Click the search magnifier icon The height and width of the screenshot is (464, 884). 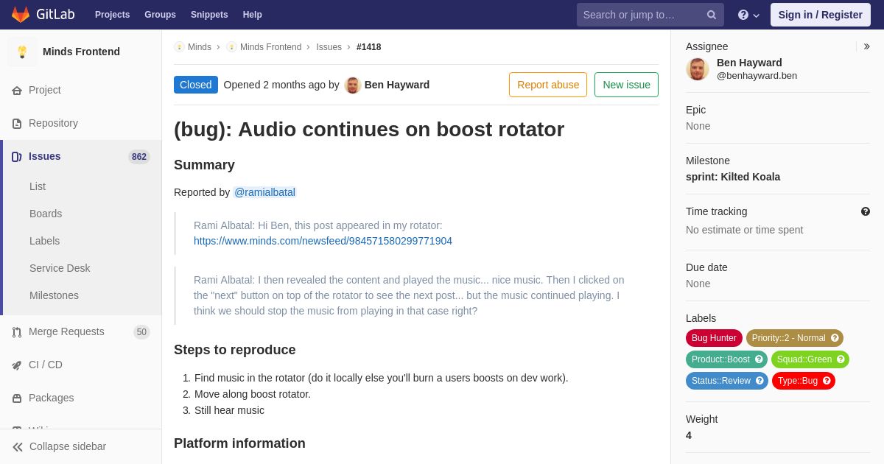click(712, 15)
